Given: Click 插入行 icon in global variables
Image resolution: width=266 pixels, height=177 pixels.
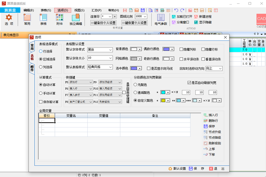Looking at the screenshot, I should pos(205,115).
